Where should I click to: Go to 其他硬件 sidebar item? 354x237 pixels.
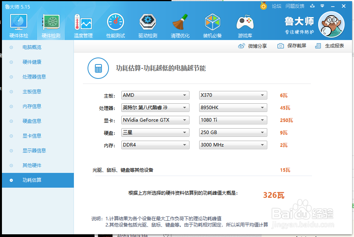[38, 166]
